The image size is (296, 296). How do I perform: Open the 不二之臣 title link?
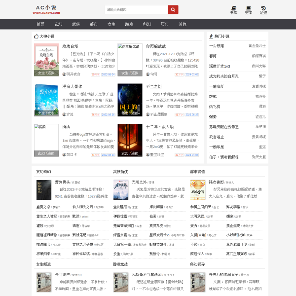154,87
